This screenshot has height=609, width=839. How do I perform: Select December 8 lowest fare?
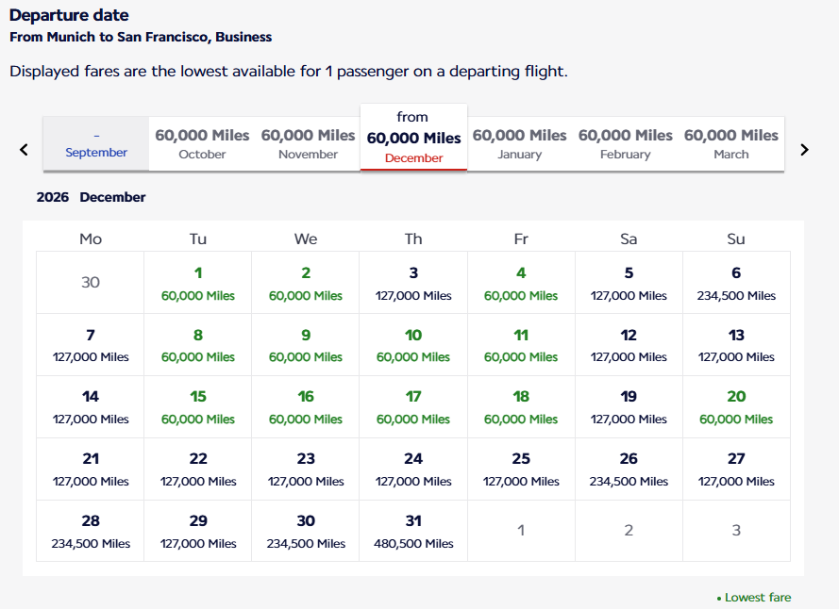198,345
